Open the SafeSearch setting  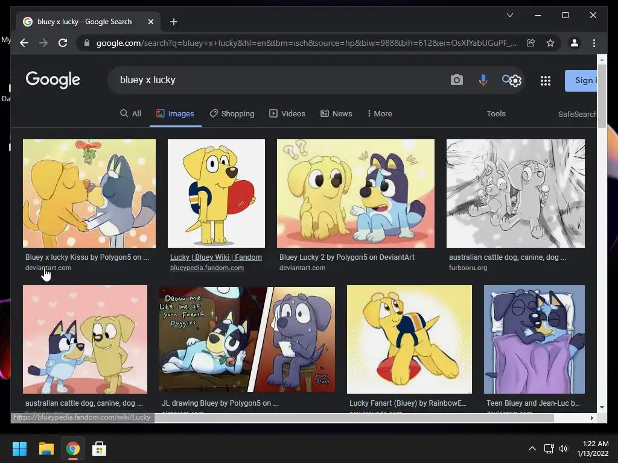pos(578,114)
